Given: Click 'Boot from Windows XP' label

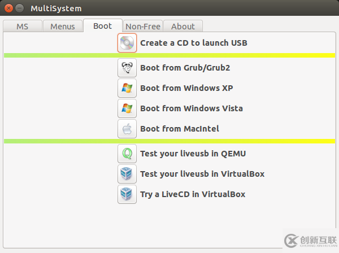Looking at the screenshot, I should [x=186, y=88].
